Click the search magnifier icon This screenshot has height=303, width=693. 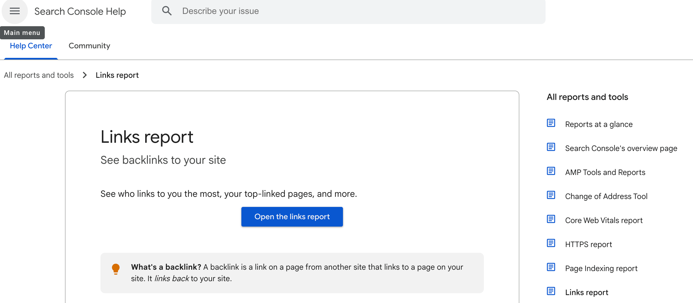[167, 11]
